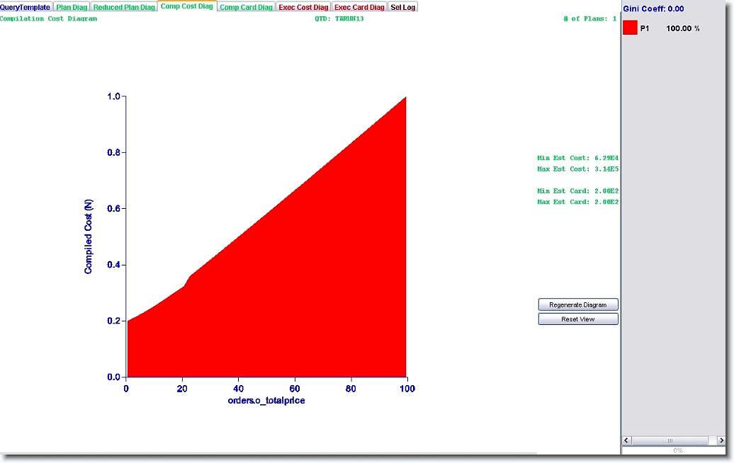Click the legend horizontal scrollbar thumb
734x463 pixels.
coord(670,440)
